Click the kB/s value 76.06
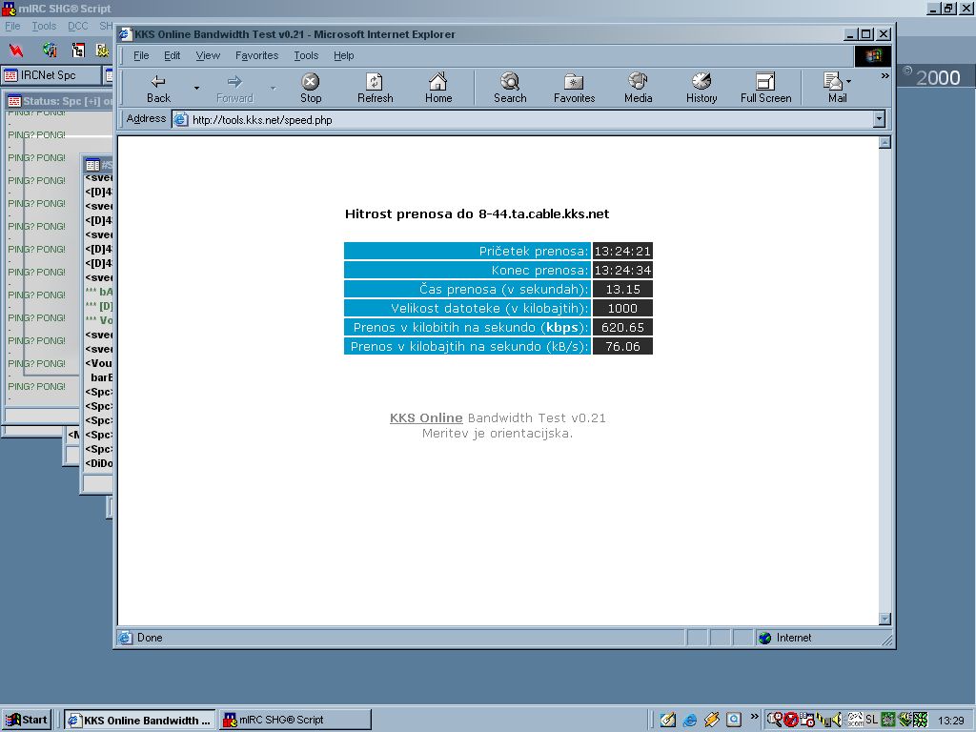 tap(622, 347)
